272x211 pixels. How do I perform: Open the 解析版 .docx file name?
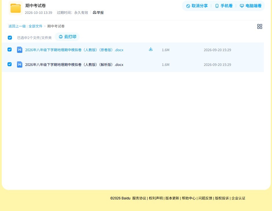(x=74, y=65)
